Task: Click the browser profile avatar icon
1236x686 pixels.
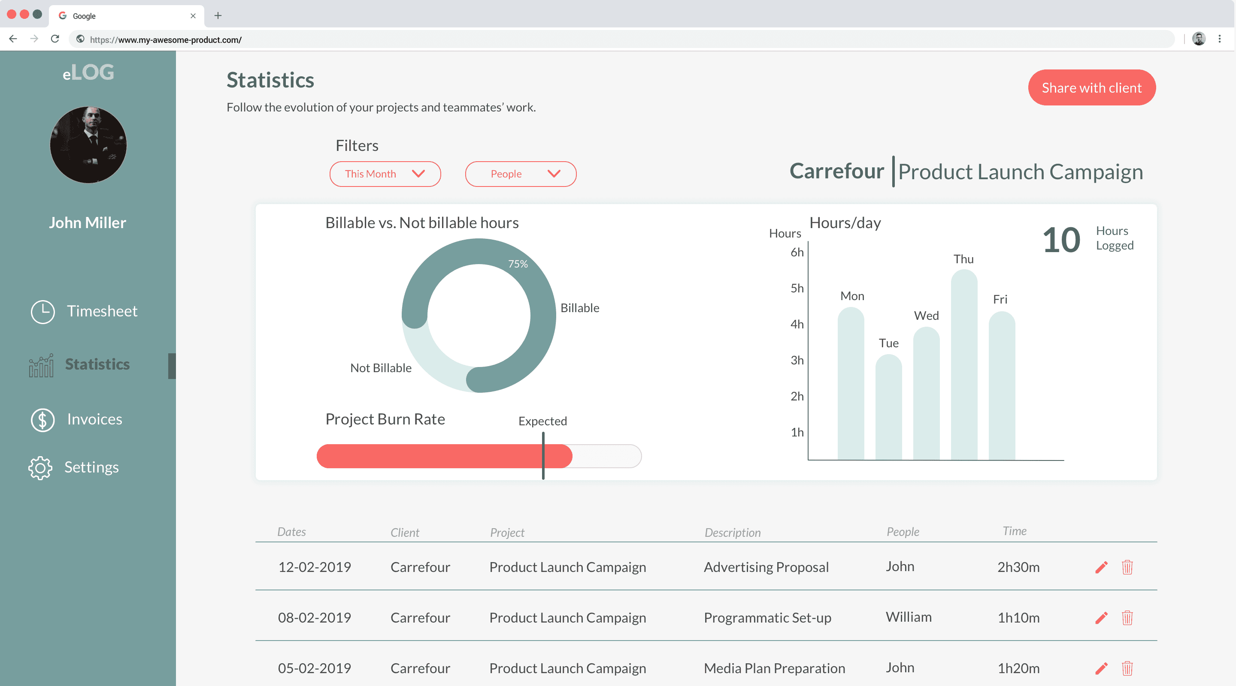Action: point(1199,39)
